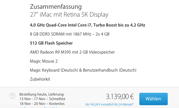Select the Zubehörkit entry
This screenshot has height=108, width=179.
(x=40, y=79)
